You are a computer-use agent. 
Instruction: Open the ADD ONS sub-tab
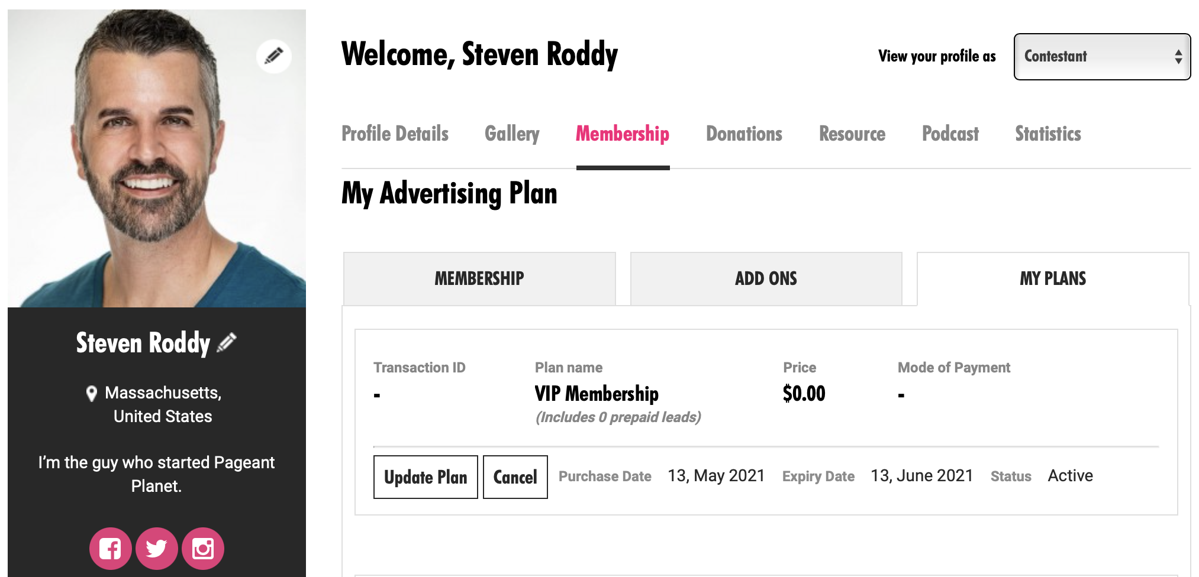coord(766,278)
